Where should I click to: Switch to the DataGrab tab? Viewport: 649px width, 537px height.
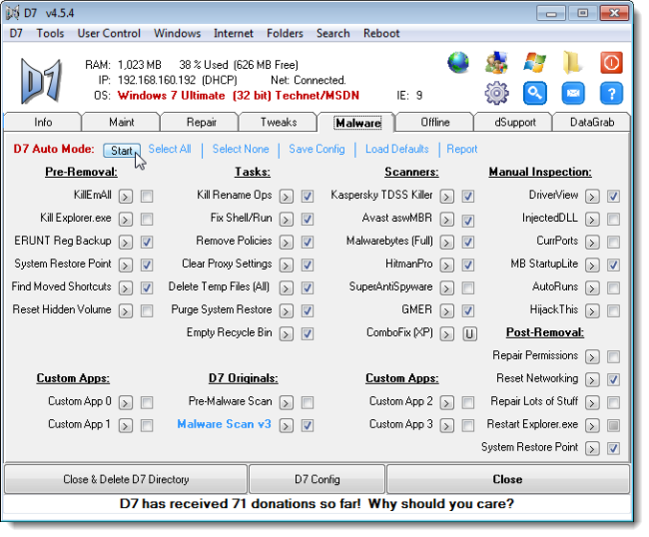coord(592,122)
